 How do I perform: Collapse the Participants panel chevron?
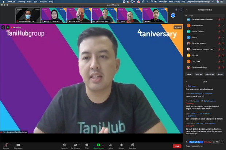point(187,10)
